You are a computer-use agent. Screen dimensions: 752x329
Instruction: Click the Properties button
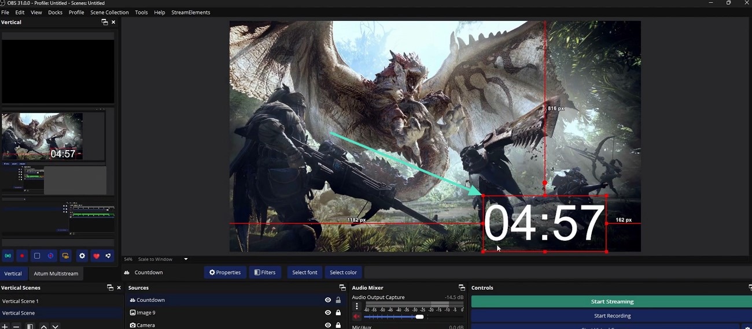[x=225, y=272]
